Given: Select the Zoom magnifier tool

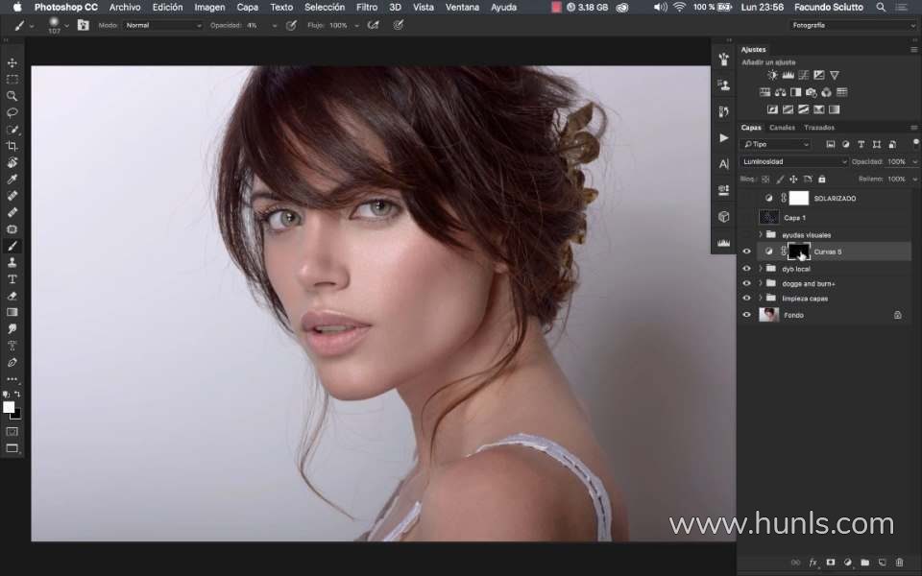Looking at the screenshot, I should pyautogui.click(x=12, y=96).
